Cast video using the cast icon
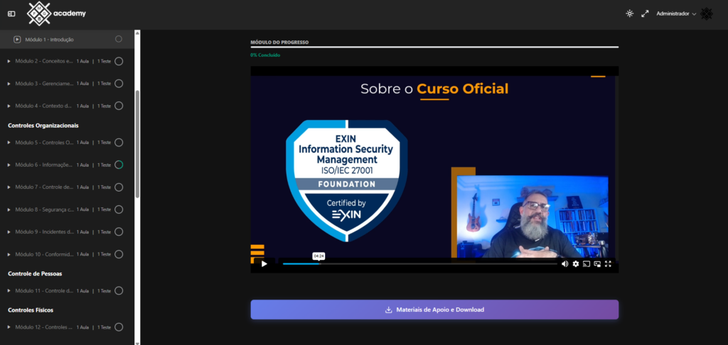The image size is (728, 345). [587, 264]
